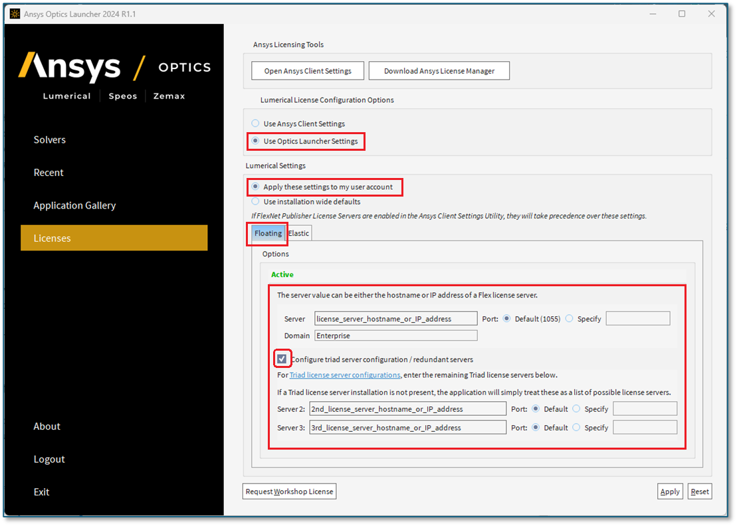Screen dimensions: 737x526
Task: Click the Ansys Optics Launcher title bar icon
Action: (x=15, y=14)
